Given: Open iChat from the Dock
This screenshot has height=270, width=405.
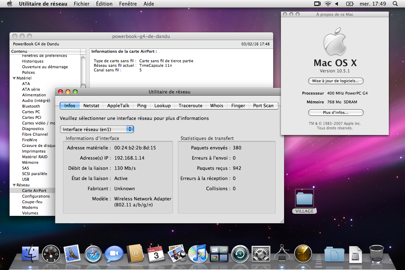Looking at the screenshot, I should (x=114, y=254).
